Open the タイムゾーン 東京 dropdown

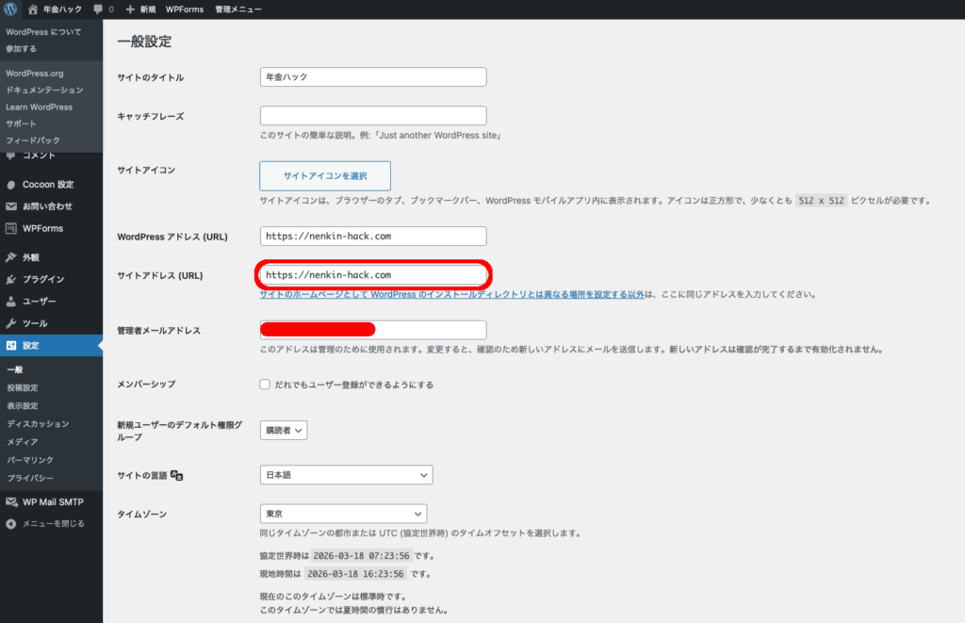[x=343, y=514]
